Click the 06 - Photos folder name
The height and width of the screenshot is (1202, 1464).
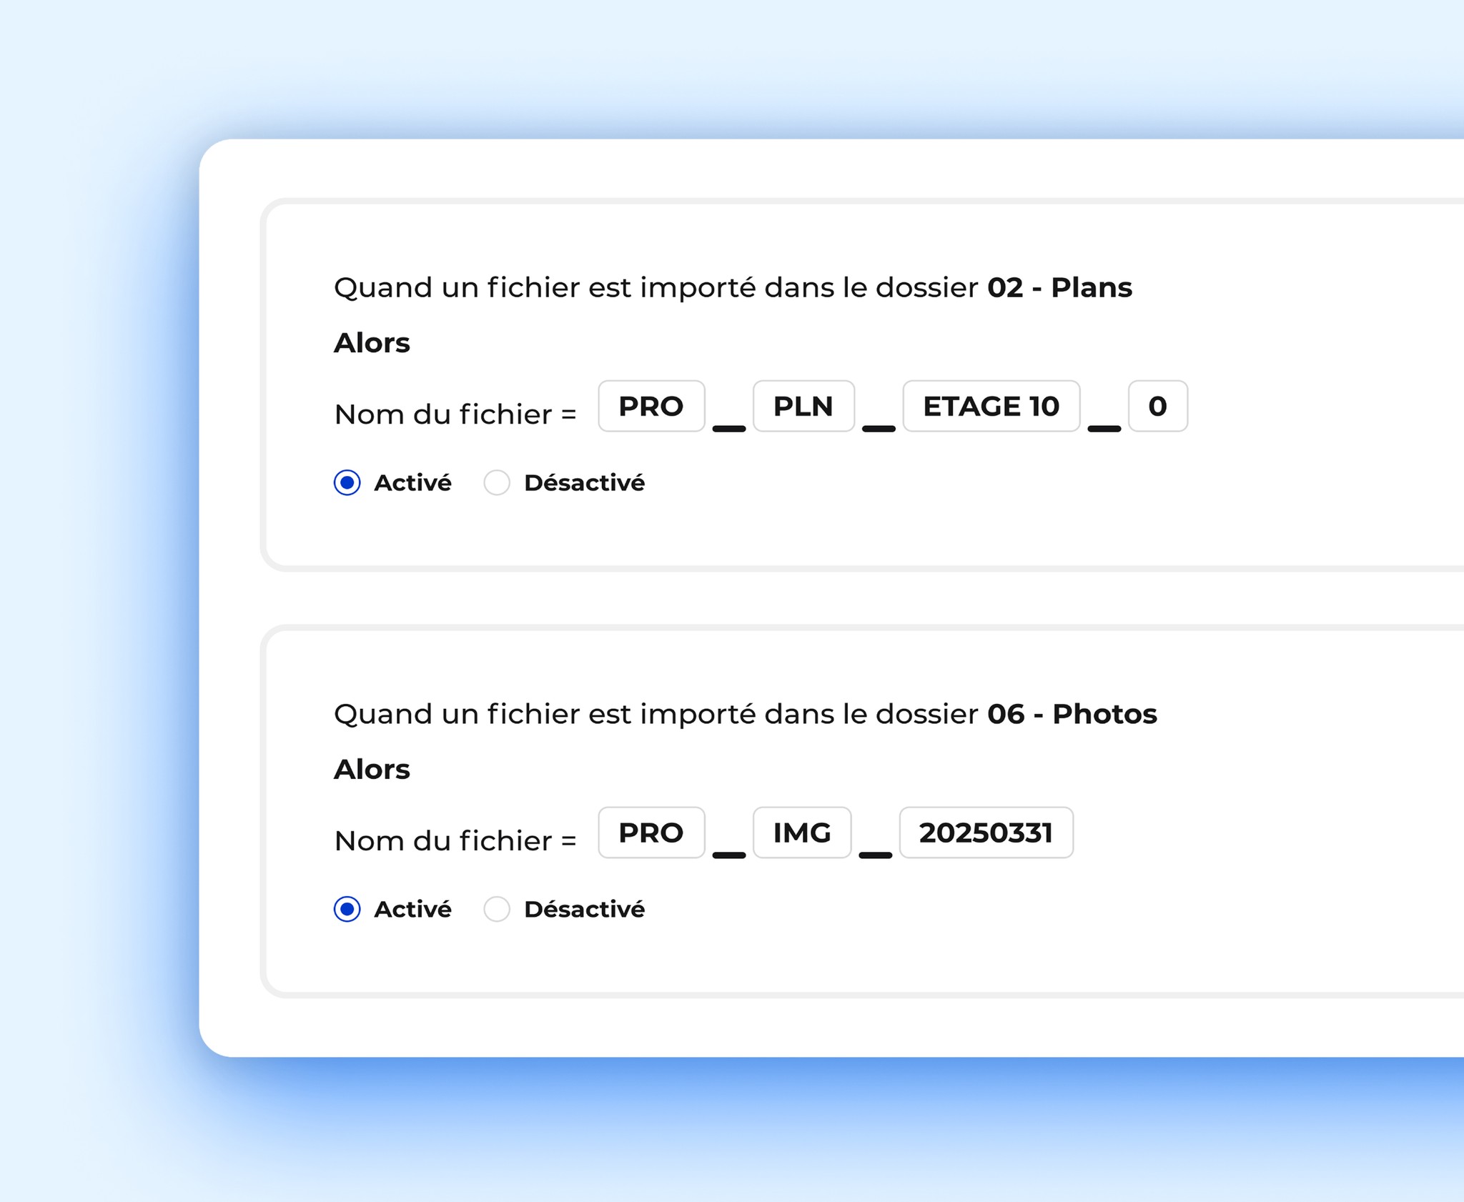coord(1072,714)
